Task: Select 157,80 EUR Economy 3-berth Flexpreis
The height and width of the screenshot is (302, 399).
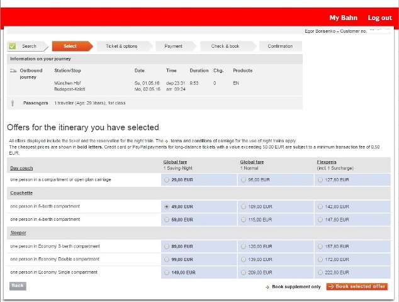Action: 320,247
